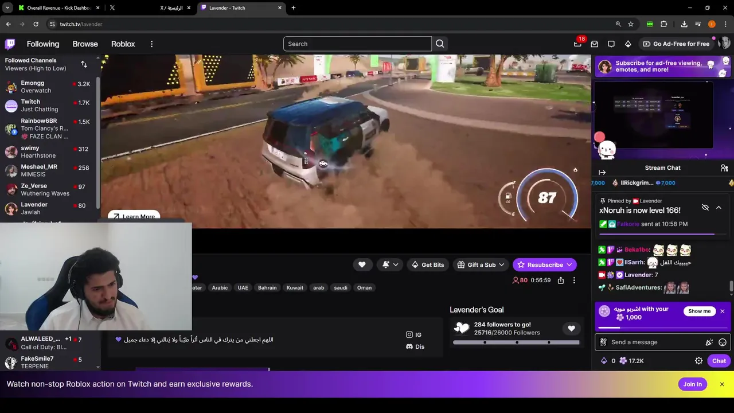The width and height of the screenshot is (734, 413).
Task: Click Go Ad-Free for Free
Action: pos(677,44)
